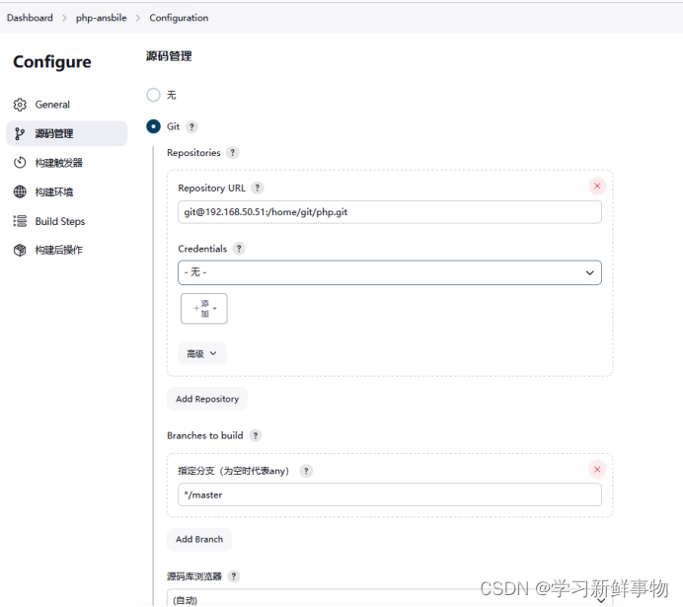Viewport: 683px width, 607px height.
Task: Open help for Branches to build
Action: (256, 435)
